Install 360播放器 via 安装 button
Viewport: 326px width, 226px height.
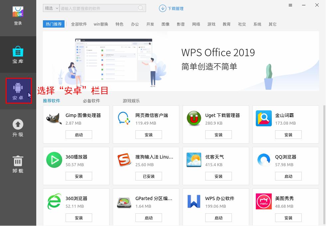79,176
